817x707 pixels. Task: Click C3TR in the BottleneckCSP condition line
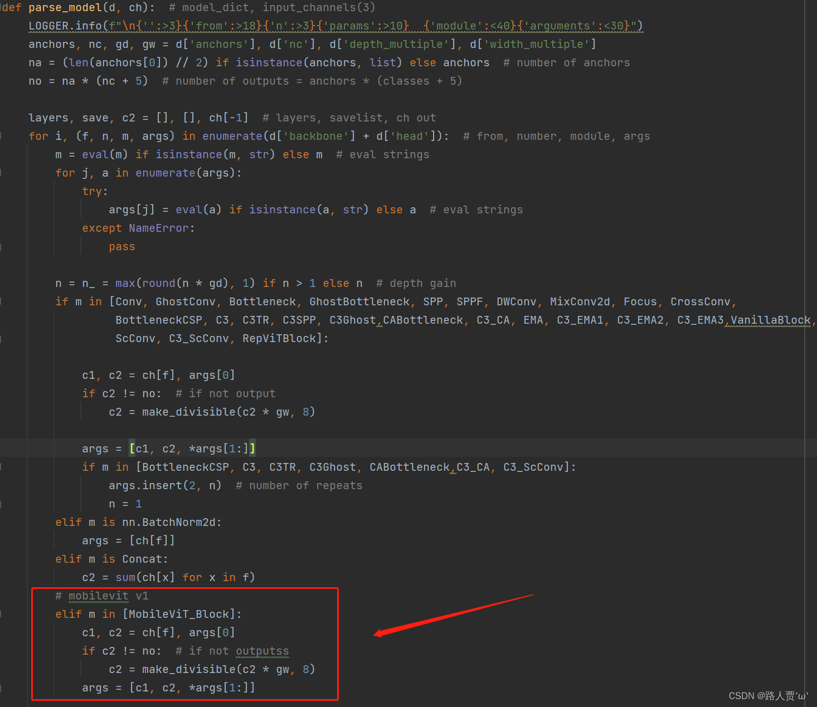point(283,467)
